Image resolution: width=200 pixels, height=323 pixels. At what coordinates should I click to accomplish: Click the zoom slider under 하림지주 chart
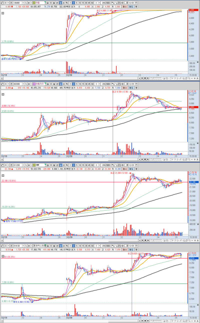tap(156, 159)
